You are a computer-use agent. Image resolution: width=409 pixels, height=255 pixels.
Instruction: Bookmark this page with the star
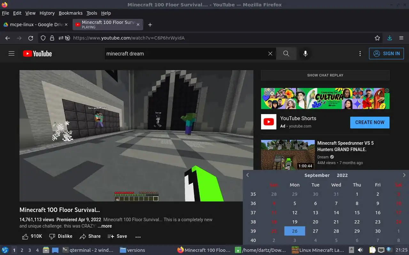[377, 38]
